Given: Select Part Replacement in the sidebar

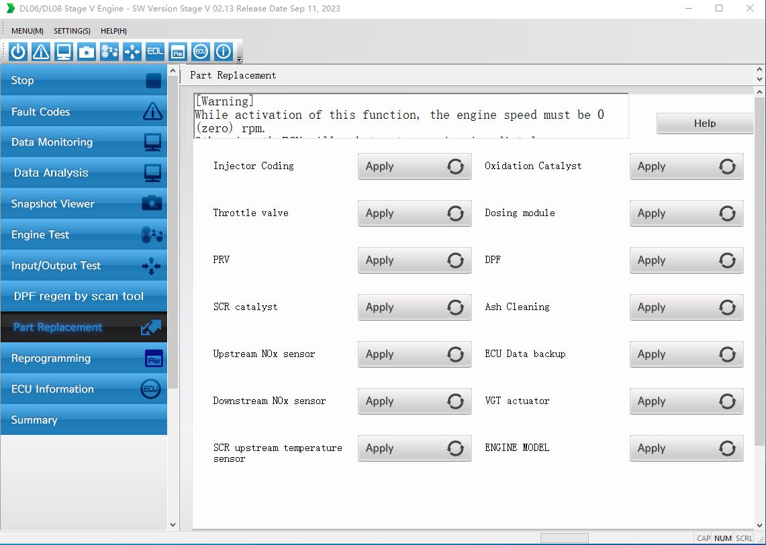Looking at the screenshot, I should click(83, 327).
